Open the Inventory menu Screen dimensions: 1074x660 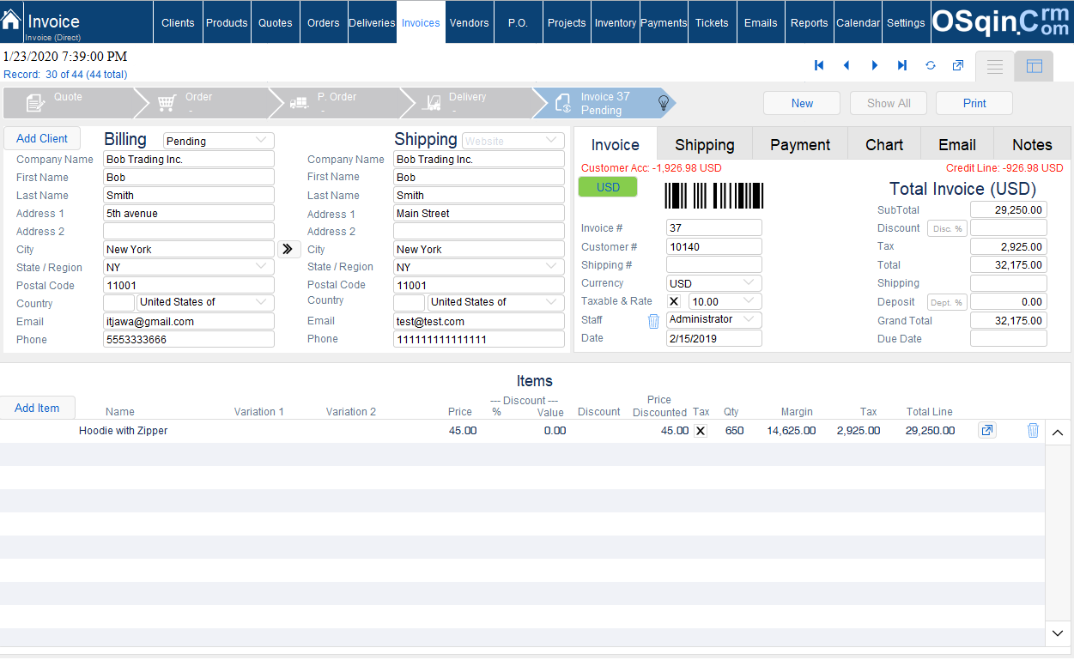616,22
